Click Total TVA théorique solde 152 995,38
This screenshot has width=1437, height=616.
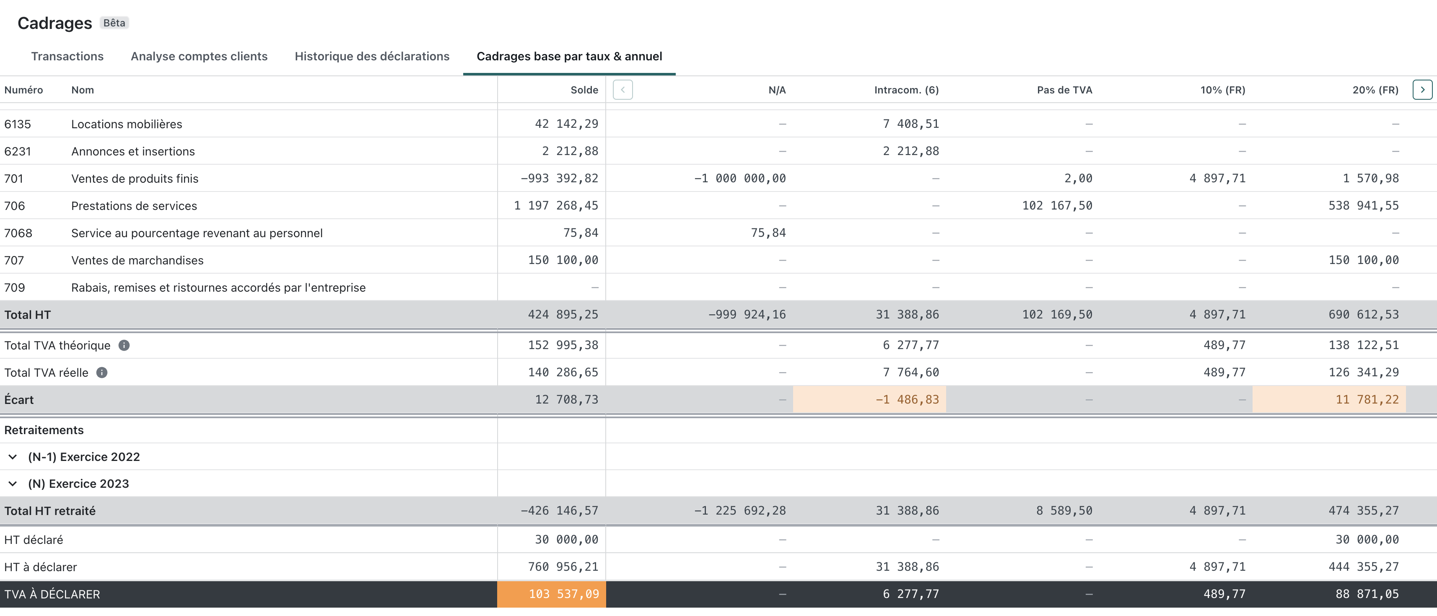tap(563, 345)
